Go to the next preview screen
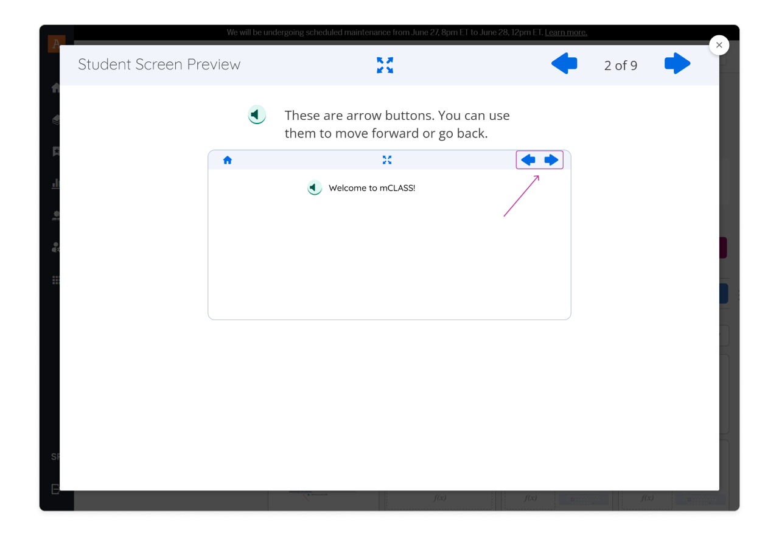779x533 pixels. click(677, 64)
